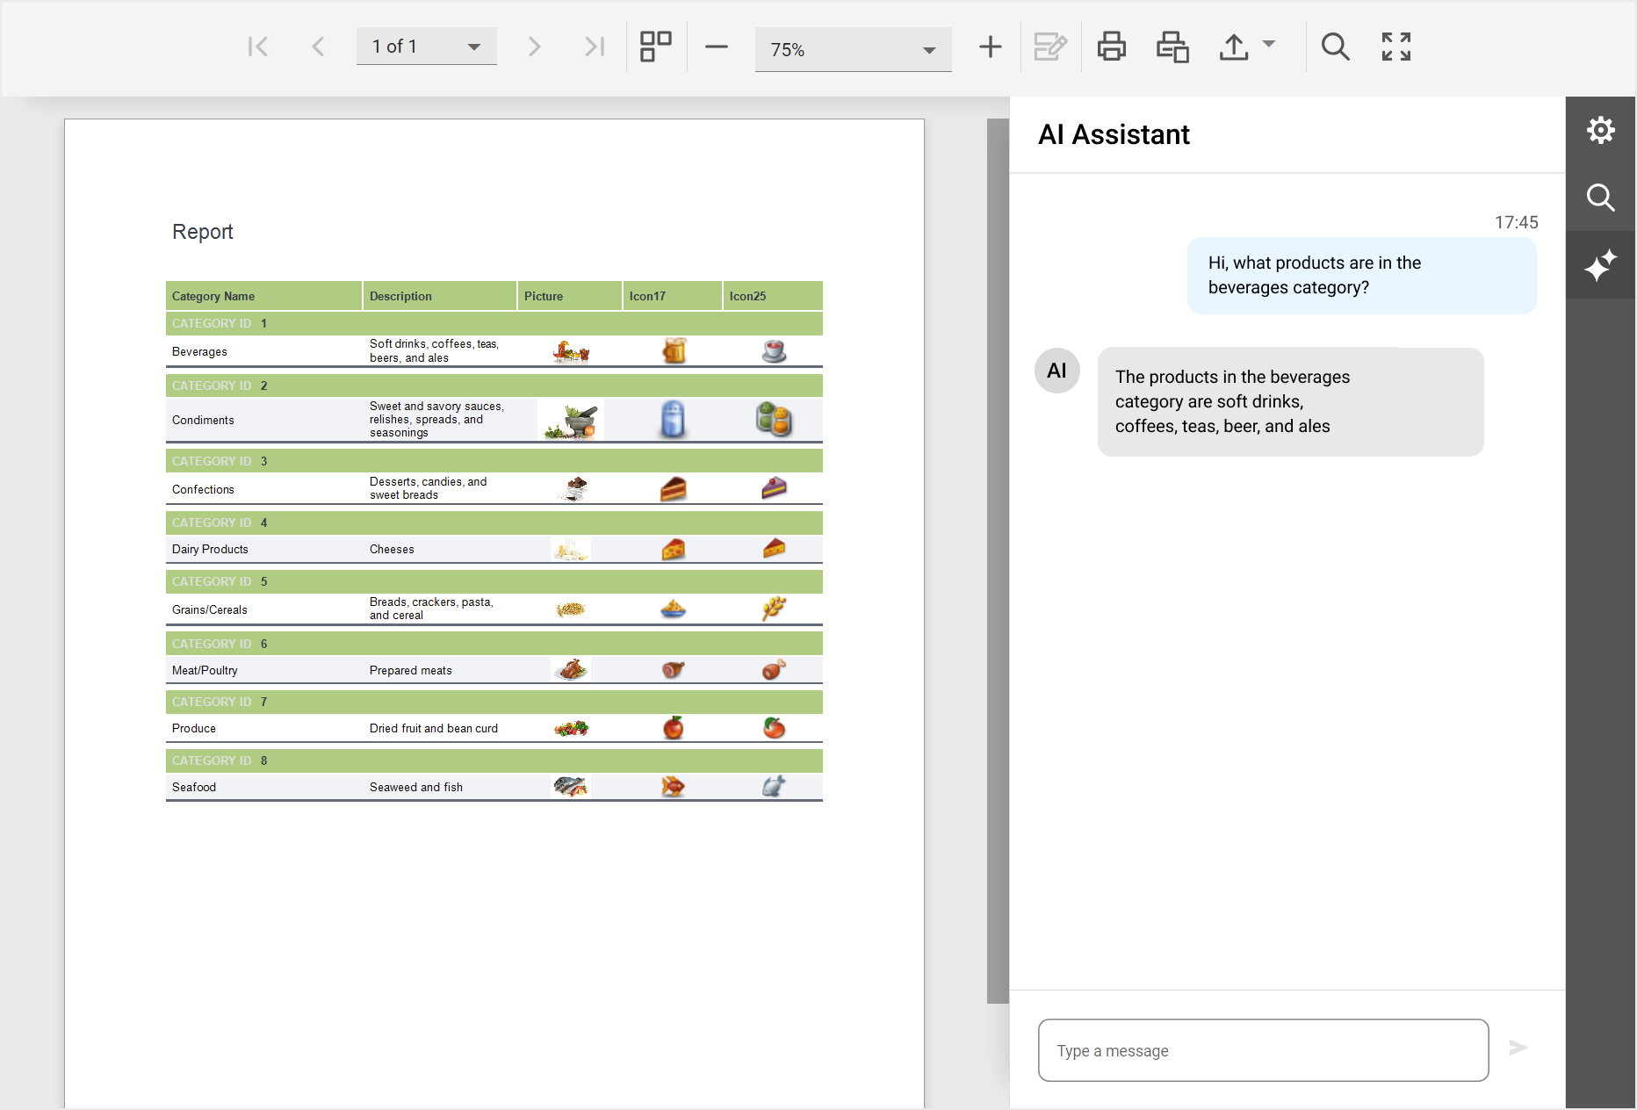
Task: Send the typed chat message
Action: click(1518, 1048)
